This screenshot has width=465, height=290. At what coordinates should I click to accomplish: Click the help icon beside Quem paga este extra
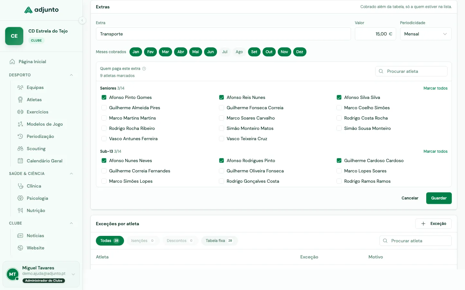[144, 69]
